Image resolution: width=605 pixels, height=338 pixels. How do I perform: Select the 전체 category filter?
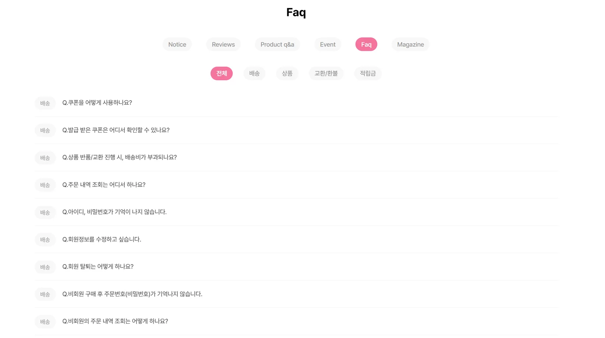[x=222, y=73]
